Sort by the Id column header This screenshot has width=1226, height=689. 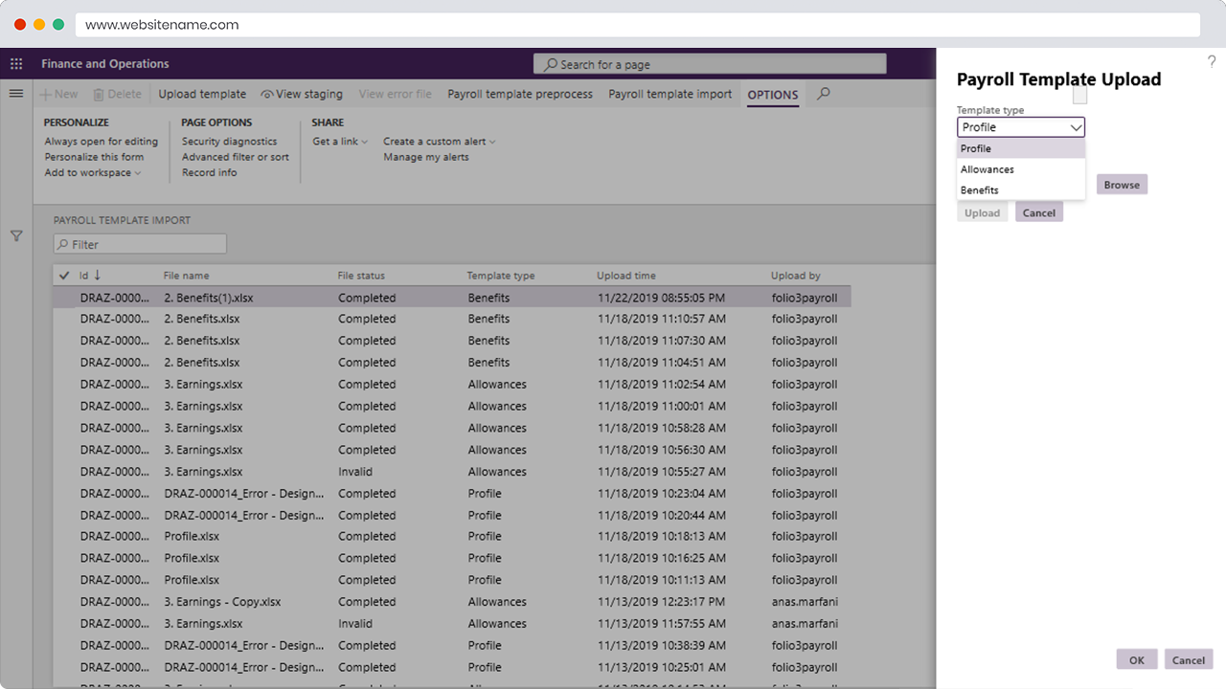pos(90,276)
